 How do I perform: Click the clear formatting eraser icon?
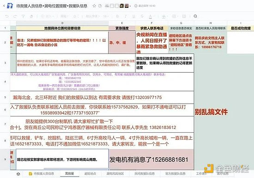point(31,16)
